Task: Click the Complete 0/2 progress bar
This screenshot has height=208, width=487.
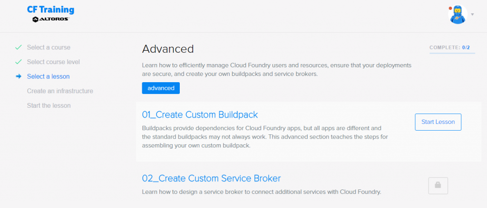Action: [x=452, y=53]
